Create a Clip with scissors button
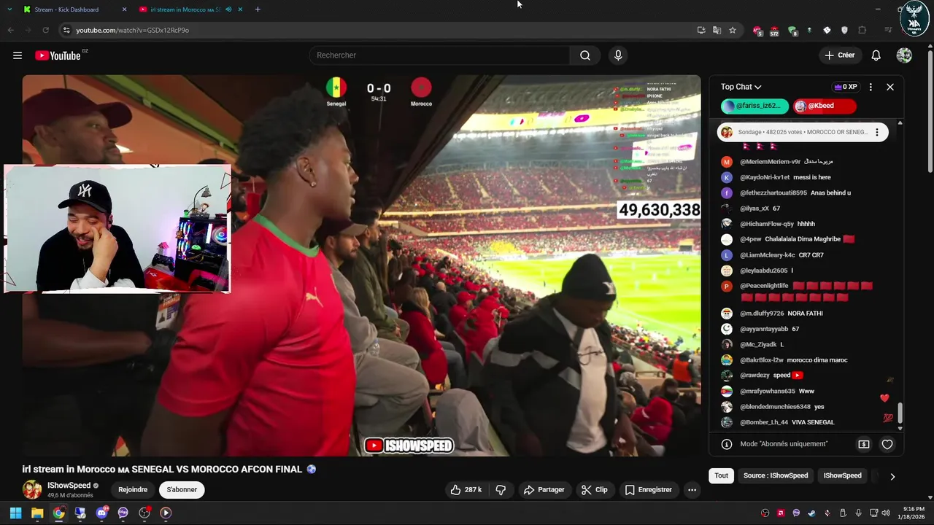Viewport: 934px width, 525px height. [x=595, y=490]
